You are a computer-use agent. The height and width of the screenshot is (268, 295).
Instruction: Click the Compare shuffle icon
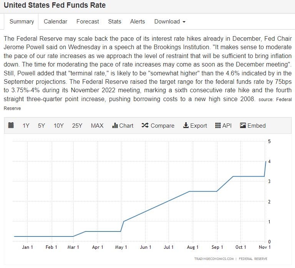coord(145,125)
